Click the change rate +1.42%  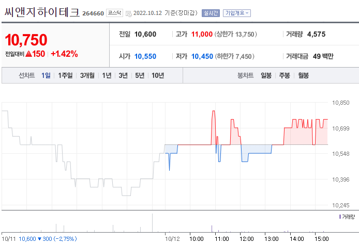[64, 54]
